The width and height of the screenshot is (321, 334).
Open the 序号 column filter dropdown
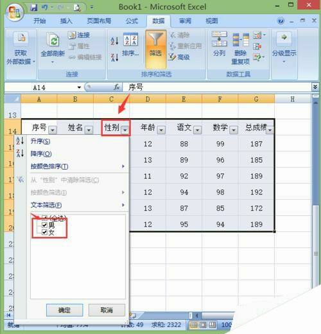click(53, 130)
